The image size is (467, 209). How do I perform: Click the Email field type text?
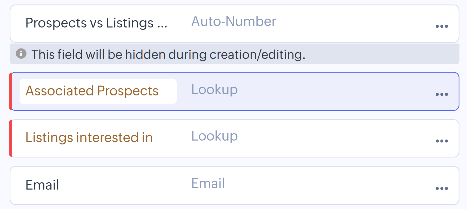pos(208,183)
